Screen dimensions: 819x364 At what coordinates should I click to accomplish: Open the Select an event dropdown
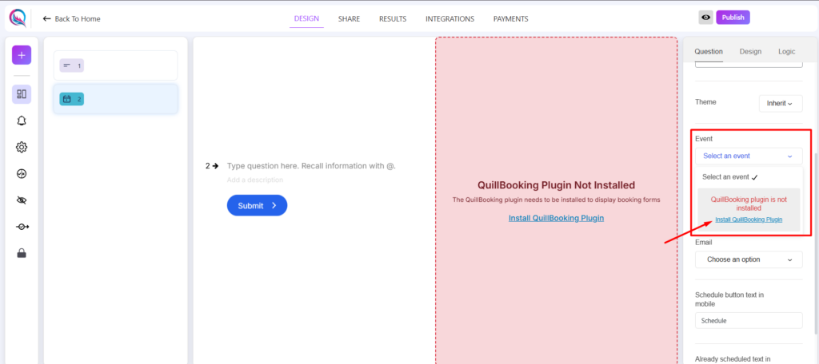[749, 156]
